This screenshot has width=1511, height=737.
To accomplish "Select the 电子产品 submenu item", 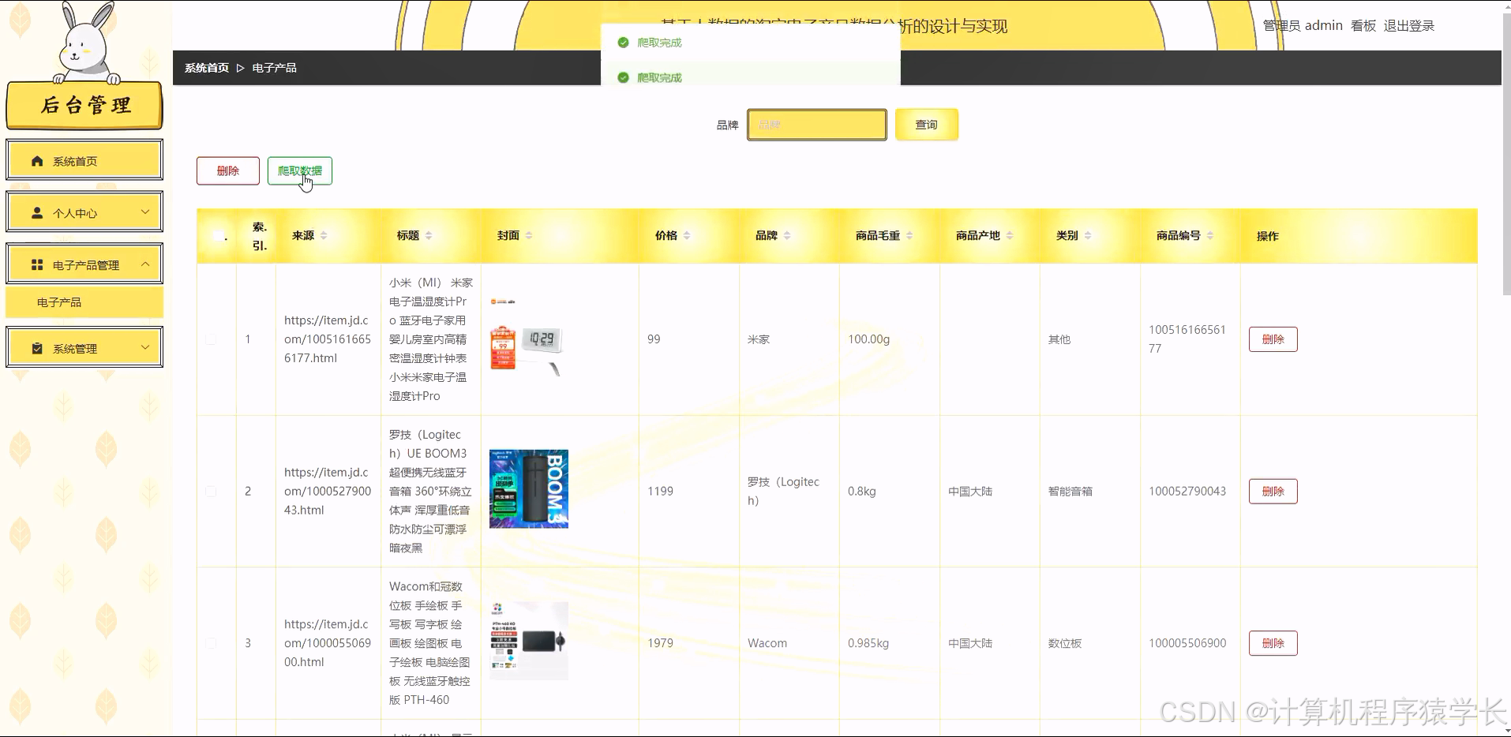I will [84, 302].
